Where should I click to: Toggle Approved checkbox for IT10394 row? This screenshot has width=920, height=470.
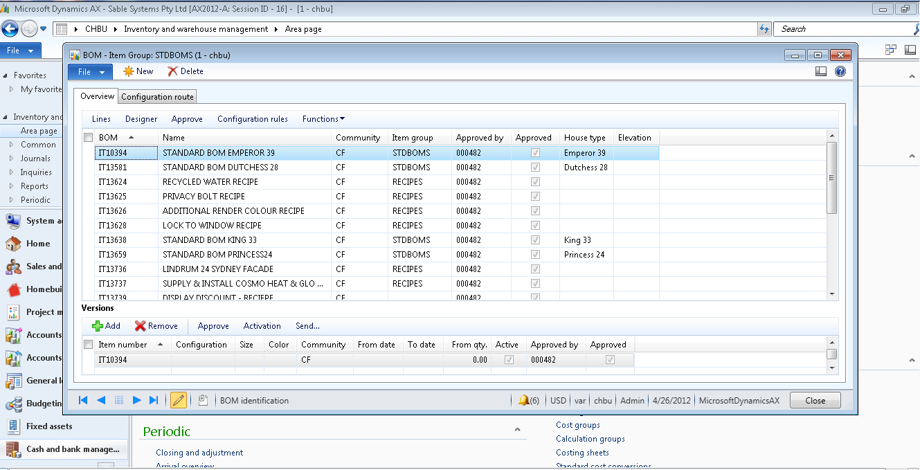[x=534, y=153]
